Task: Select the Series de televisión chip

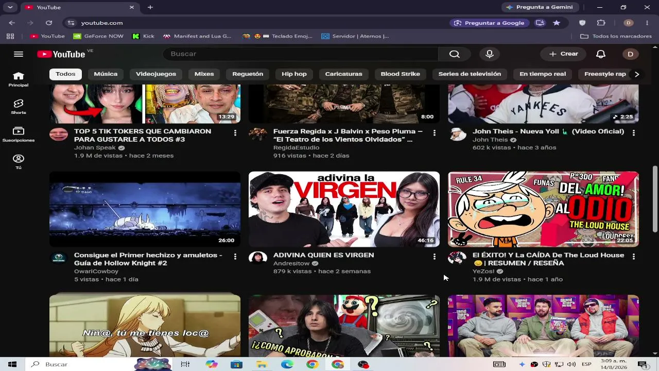Action: [x=470, y=74]
